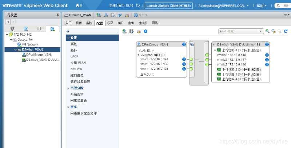Click the topology refresh icon at right
The image size is (291, 148).
point(286,31)
